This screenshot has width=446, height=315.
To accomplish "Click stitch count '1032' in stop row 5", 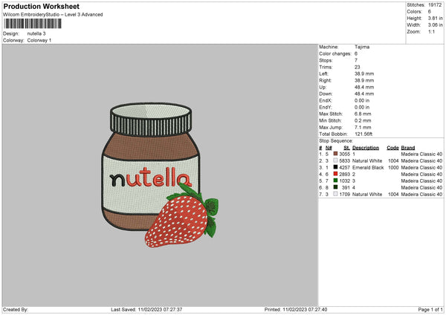I will coord(344,181).
